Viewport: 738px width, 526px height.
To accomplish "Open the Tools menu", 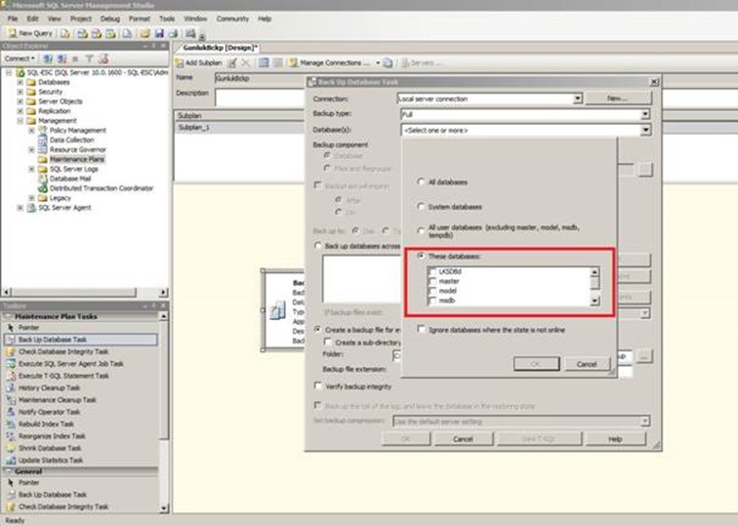I will pyautogui.click(x=167, y=19).
